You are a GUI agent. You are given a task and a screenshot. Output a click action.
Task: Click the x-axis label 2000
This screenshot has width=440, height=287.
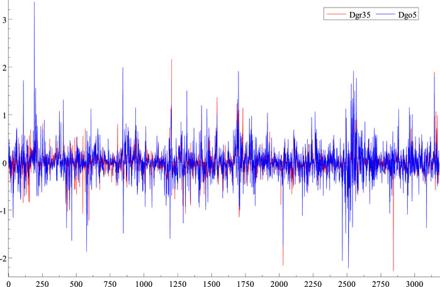click(x=279, y=284)
